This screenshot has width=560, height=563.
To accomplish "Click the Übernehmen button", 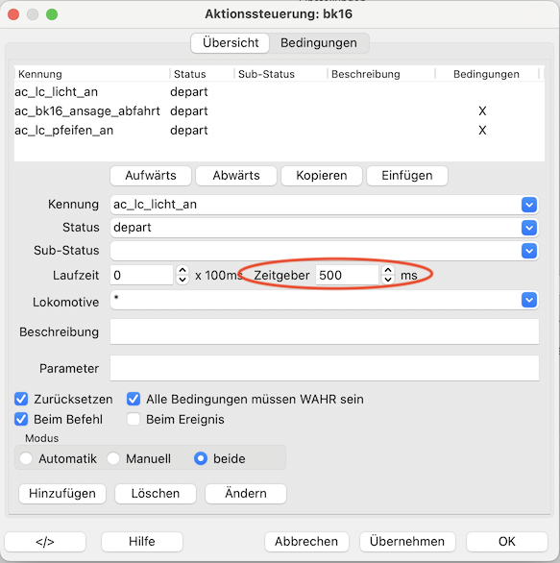I will pyautogui.click(x=407, y=542).
